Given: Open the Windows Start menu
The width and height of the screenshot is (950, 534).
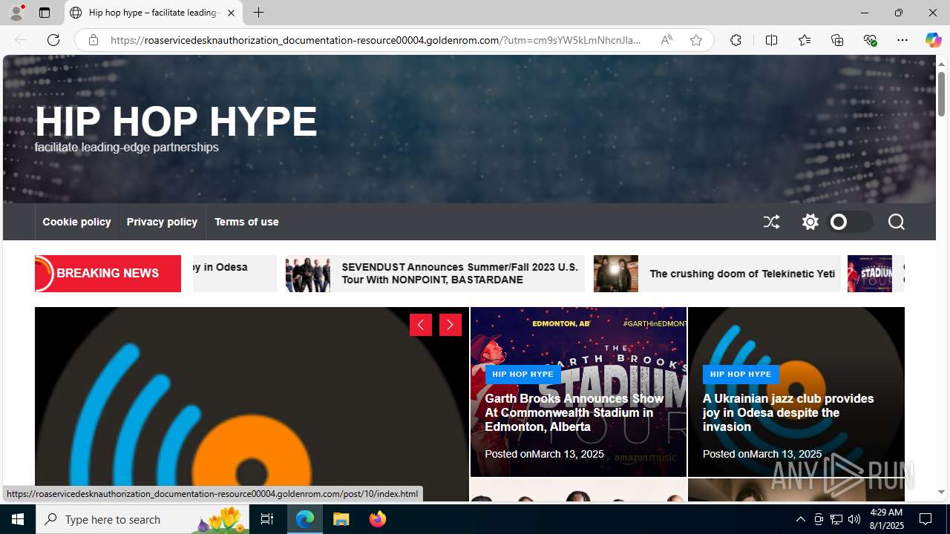Looking at the screenshot, I should 18,519.
